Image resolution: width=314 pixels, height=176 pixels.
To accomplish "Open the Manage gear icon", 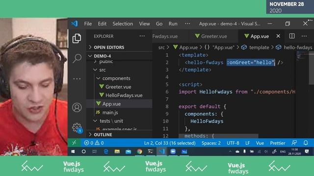I will click(x=77, y=128).
